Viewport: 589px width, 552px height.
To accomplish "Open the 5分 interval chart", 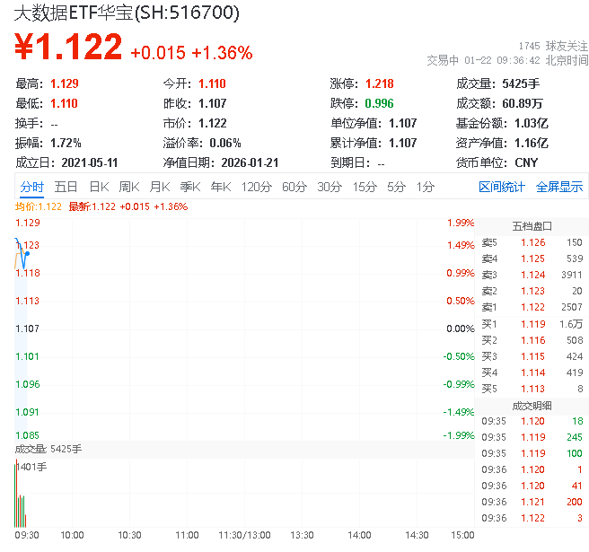I will click(x=396, y=187).
